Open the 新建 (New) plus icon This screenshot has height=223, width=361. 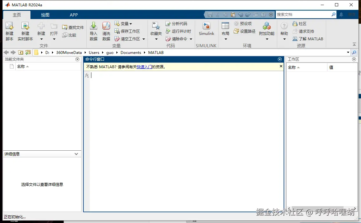[41, 26]
